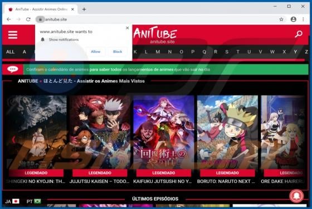This screenshot has height=209, width=312.
Task: Open Chrome three-dot menu
Action: click(303, 19)
